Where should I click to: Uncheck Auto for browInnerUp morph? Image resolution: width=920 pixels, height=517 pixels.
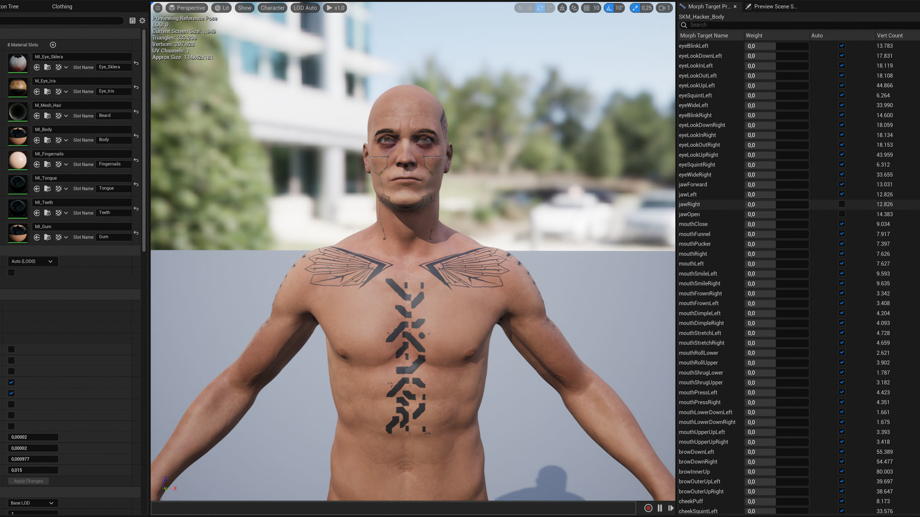tap(842, 472)
